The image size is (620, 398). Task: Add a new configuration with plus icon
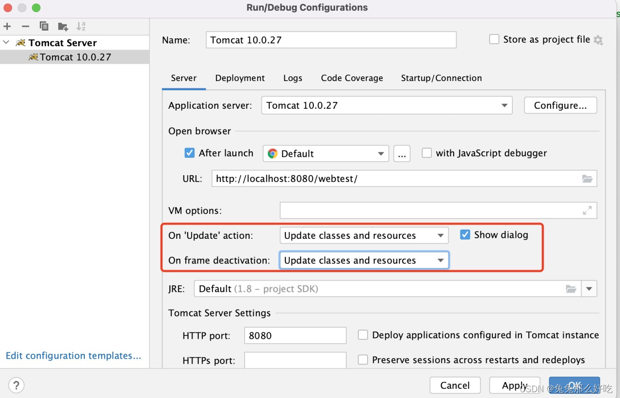point(7,26)
